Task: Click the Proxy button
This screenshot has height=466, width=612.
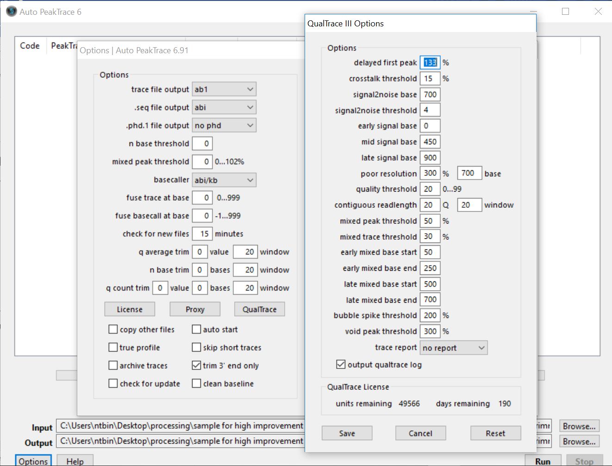Action: pos(195,310)
